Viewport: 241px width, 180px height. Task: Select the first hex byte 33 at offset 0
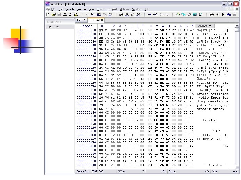click(101, 30)
